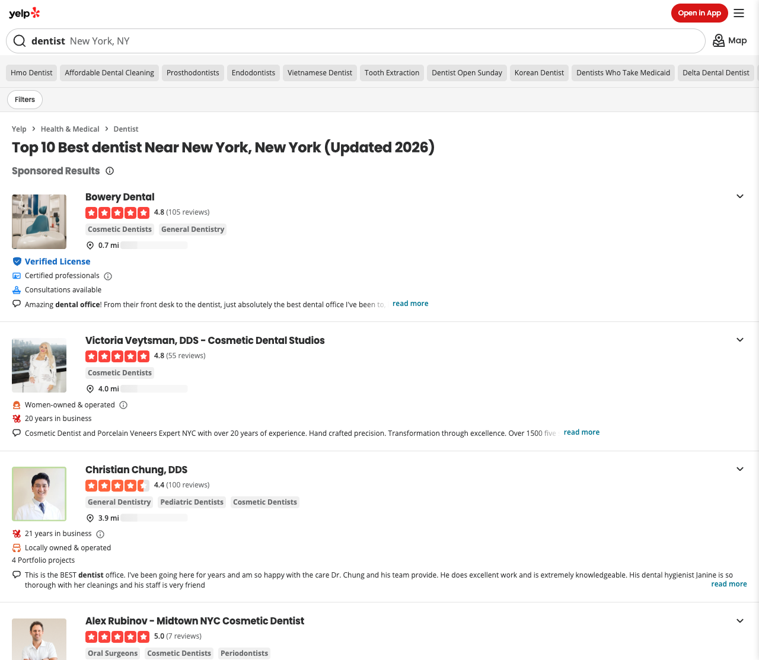
Task: Open Health & Medical breadcrumb link
Action: (70, 129)
